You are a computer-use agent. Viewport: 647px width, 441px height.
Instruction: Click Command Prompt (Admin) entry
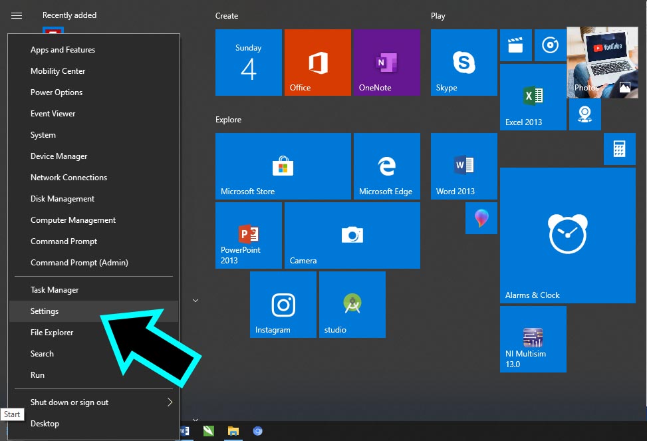79,263
